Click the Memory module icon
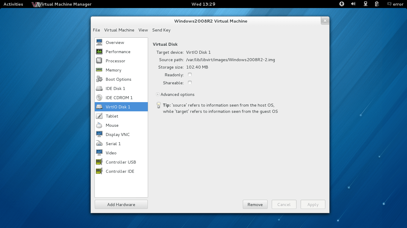This screenshot has height=228, width=407. tap(99, 70)
